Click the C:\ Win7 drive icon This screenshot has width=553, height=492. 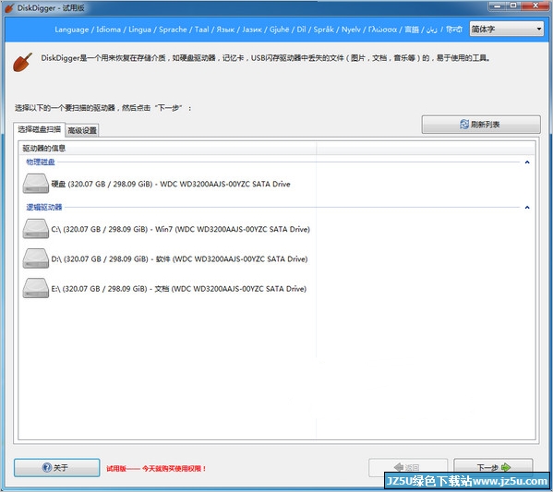36,229
